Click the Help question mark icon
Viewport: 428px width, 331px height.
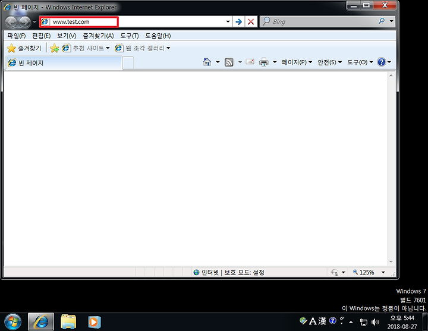click(x=381, y=62)
